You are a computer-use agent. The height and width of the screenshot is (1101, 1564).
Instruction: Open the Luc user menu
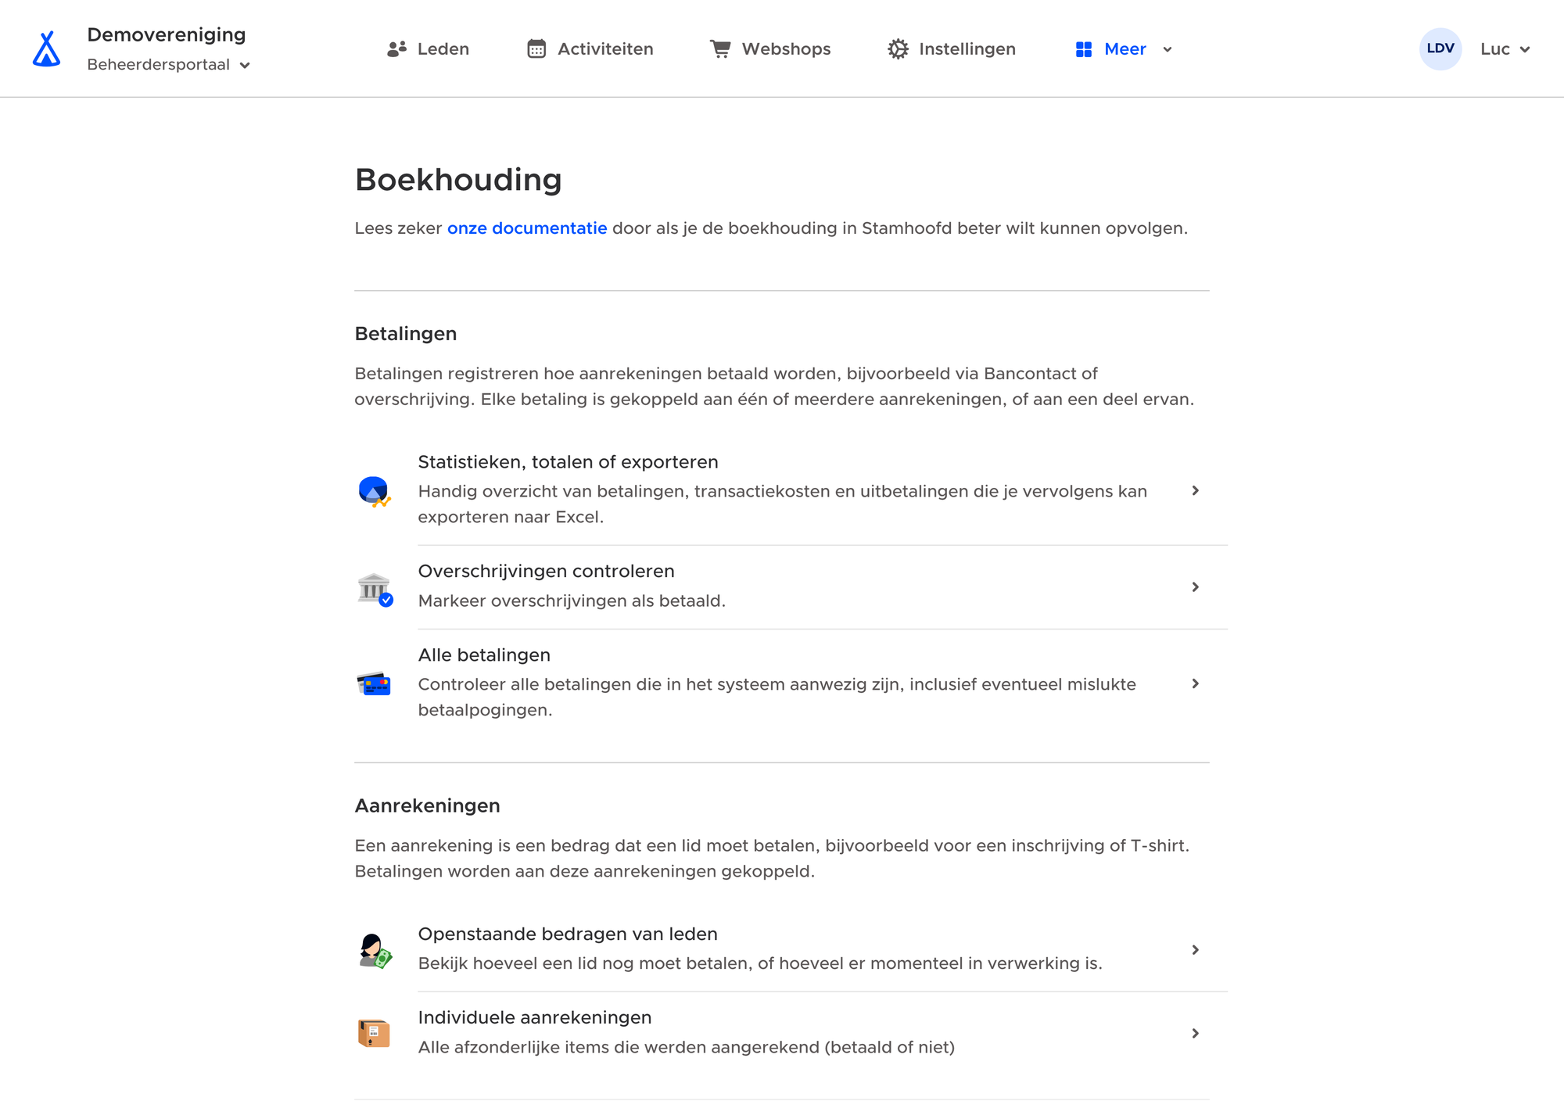(x=1505, y=48)
